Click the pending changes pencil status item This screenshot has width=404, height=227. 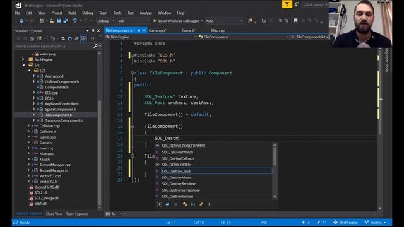tap(321, 223)
